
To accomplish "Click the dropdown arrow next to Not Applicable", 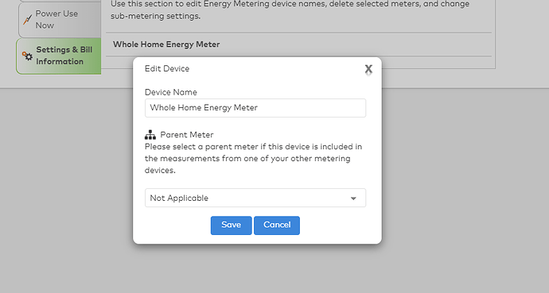I will 353,199.
